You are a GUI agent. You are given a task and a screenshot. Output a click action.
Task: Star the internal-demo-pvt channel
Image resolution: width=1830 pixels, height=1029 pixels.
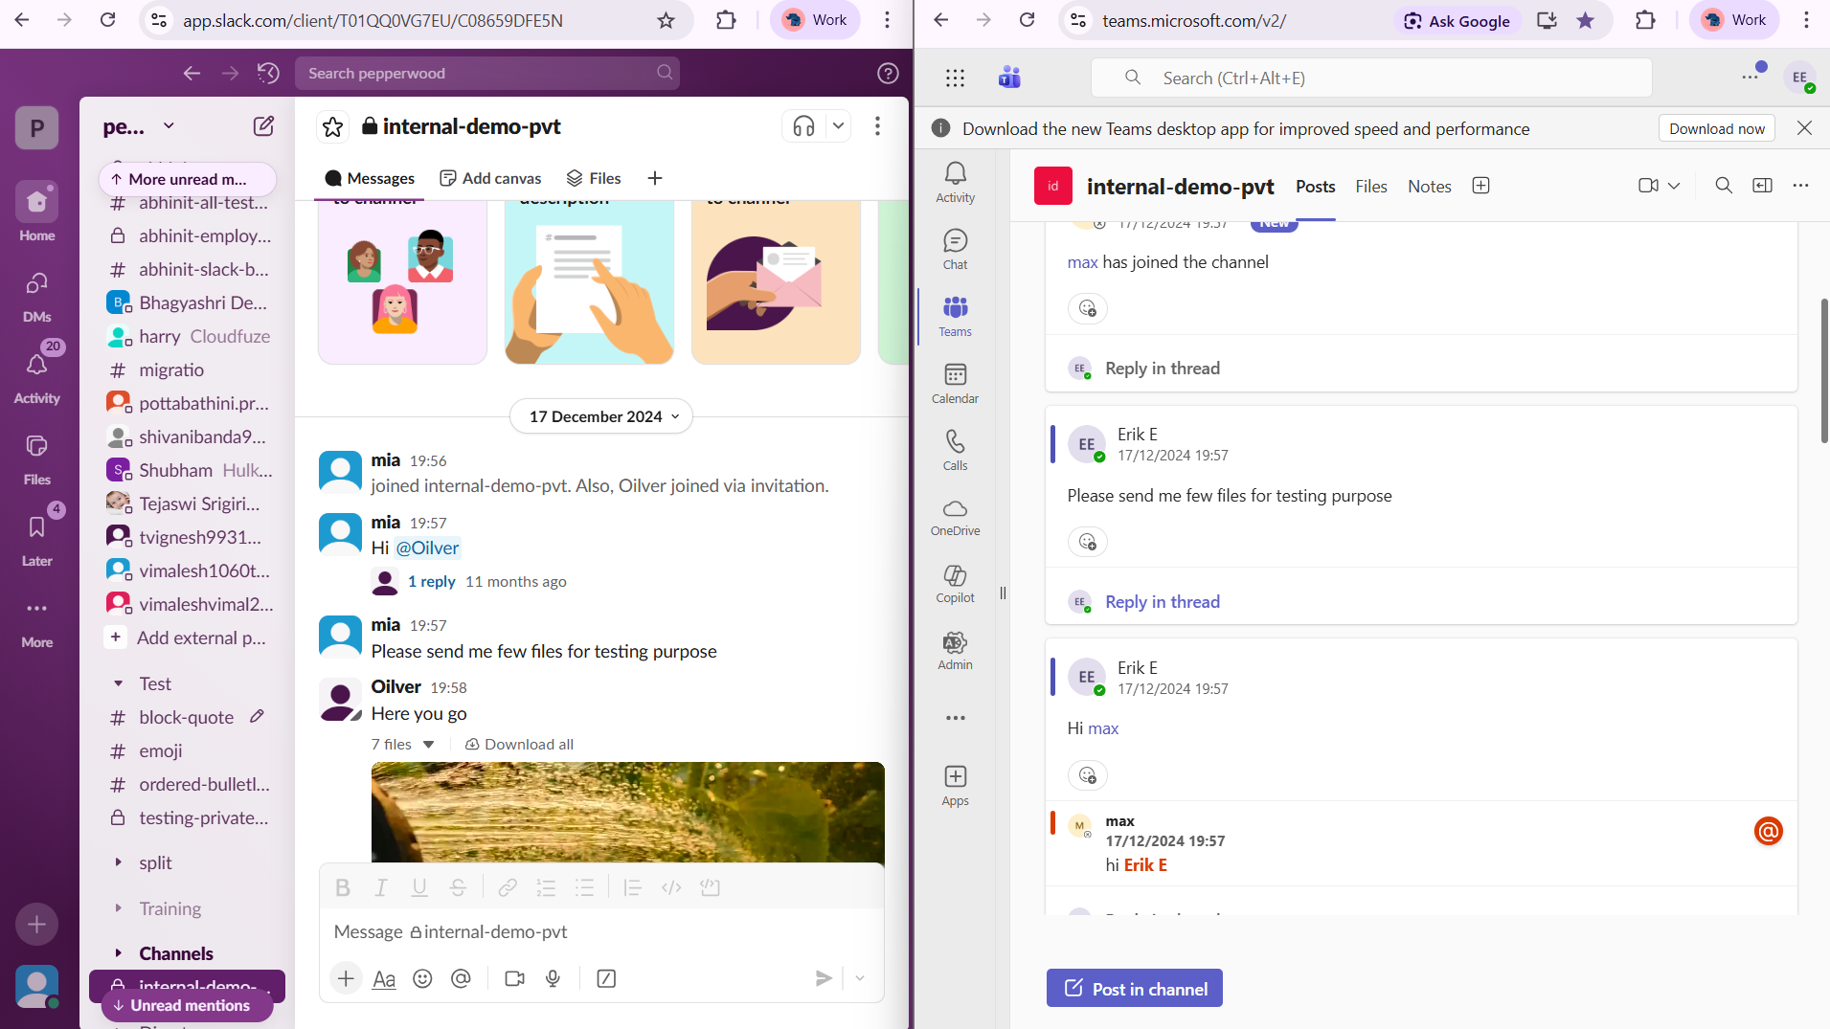332,125
